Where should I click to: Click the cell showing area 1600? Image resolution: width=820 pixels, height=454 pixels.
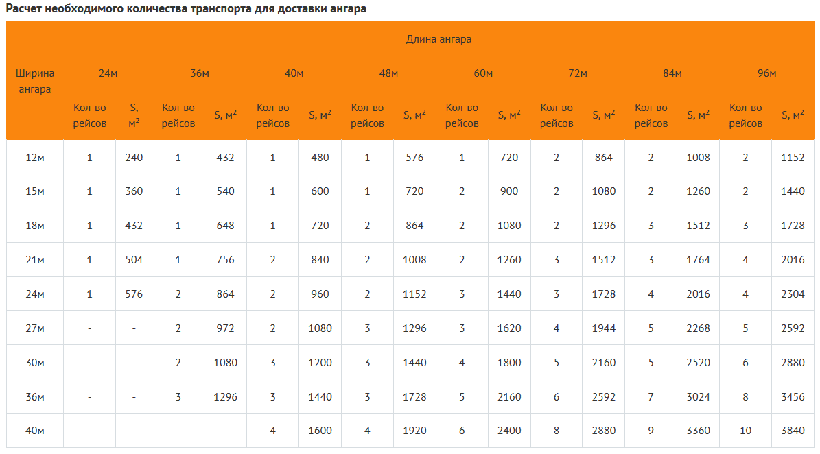click(x=320, y=431)
